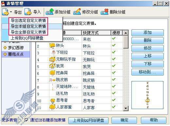Choose 导出选定自定义表情 menu entry

pos(28,21)
